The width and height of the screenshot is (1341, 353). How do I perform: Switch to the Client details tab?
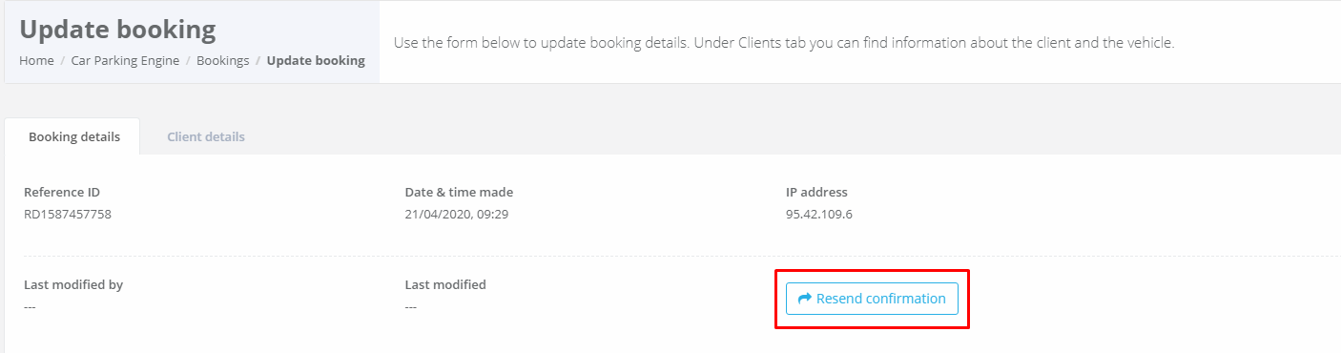(206, 136)
